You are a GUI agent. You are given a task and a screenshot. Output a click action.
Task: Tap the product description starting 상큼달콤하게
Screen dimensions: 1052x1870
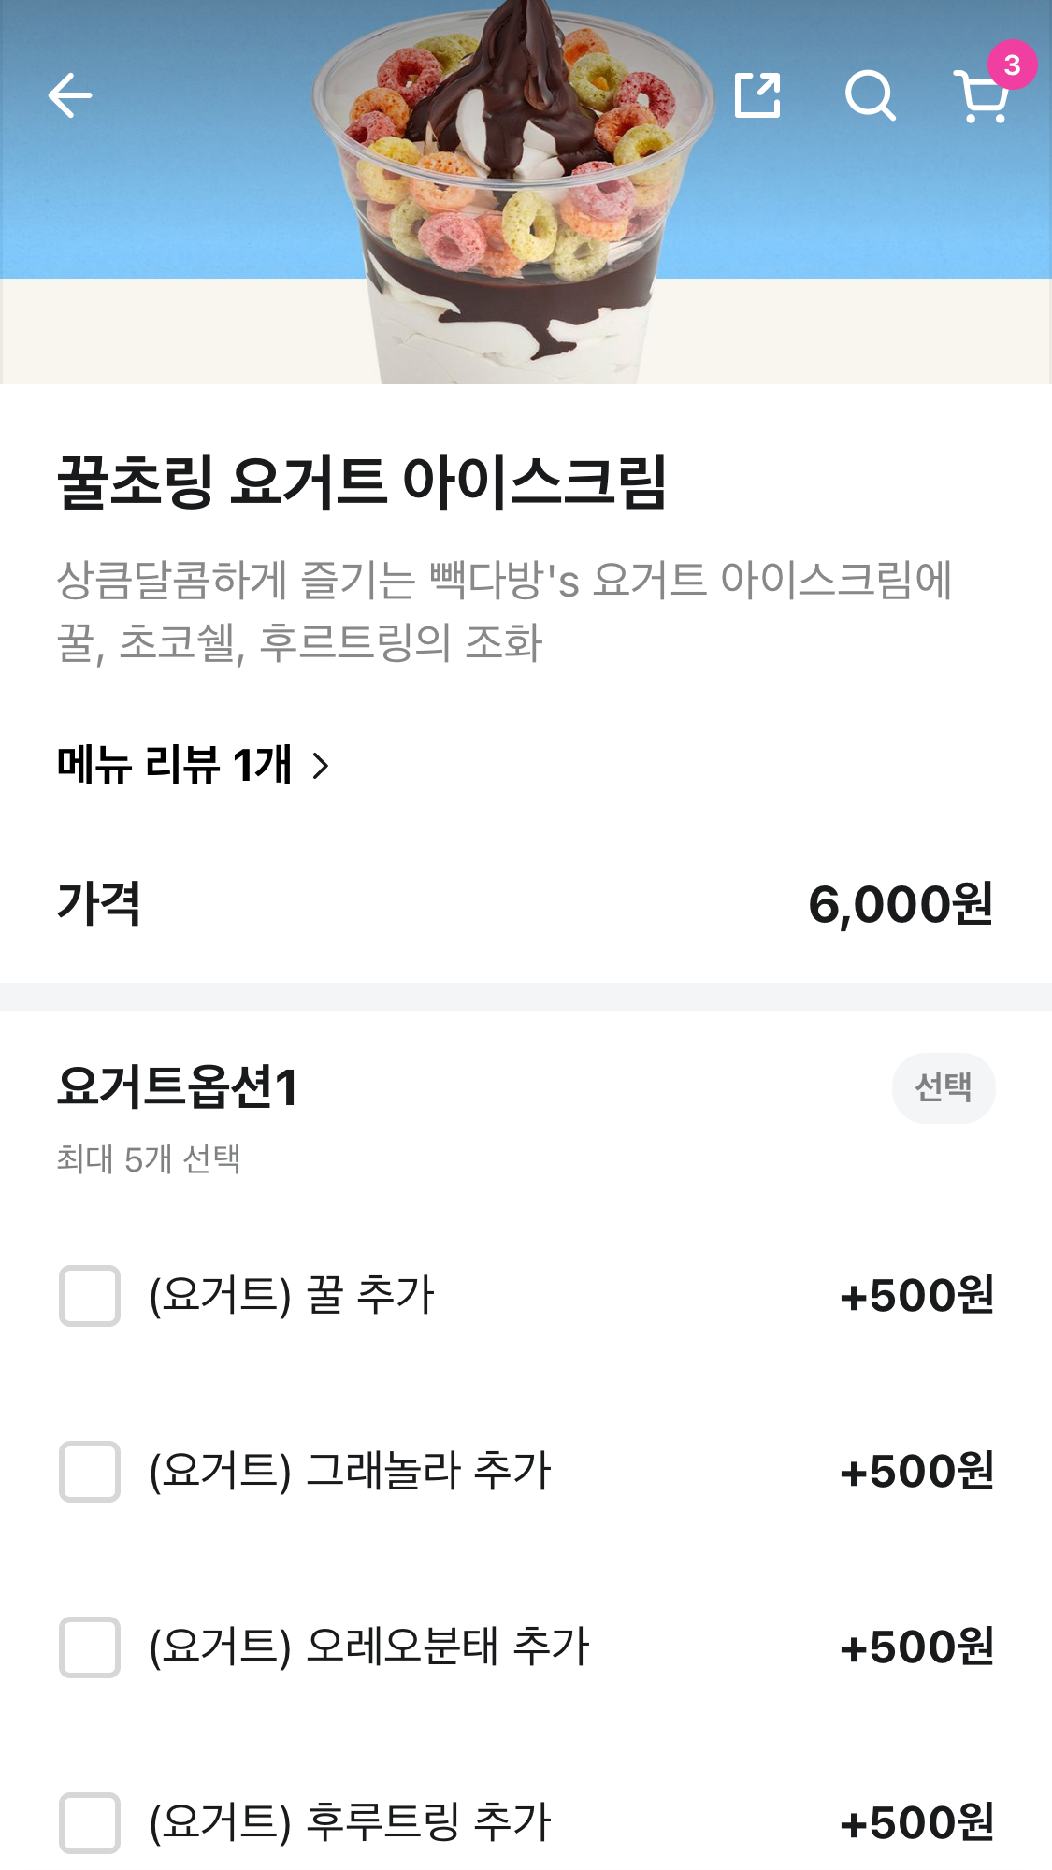coord(505,611)
